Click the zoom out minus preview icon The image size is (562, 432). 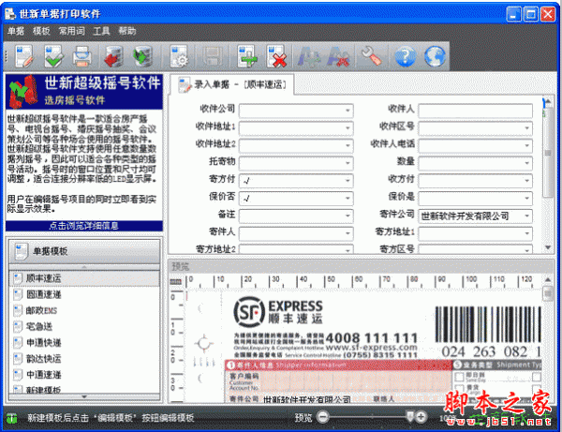[323, 417]
